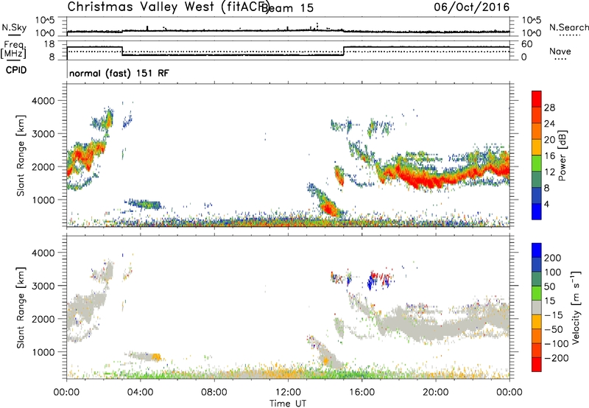Viewport: 589px width, 408px height.
Task: Click Slant Range label of velocity panel
Action: (21, 308)
